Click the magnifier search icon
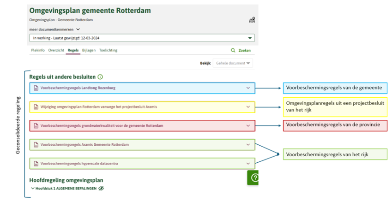The height and width of the screenshot is (207, 392). 233,50
